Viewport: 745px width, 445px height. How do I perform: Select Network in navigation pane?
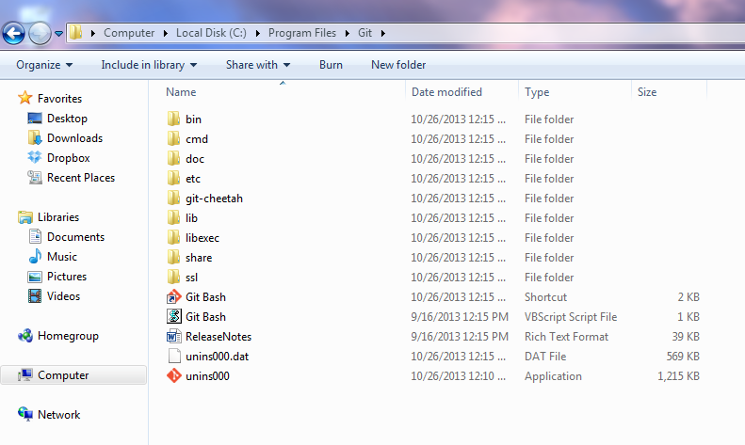click(x=58, y=415)
